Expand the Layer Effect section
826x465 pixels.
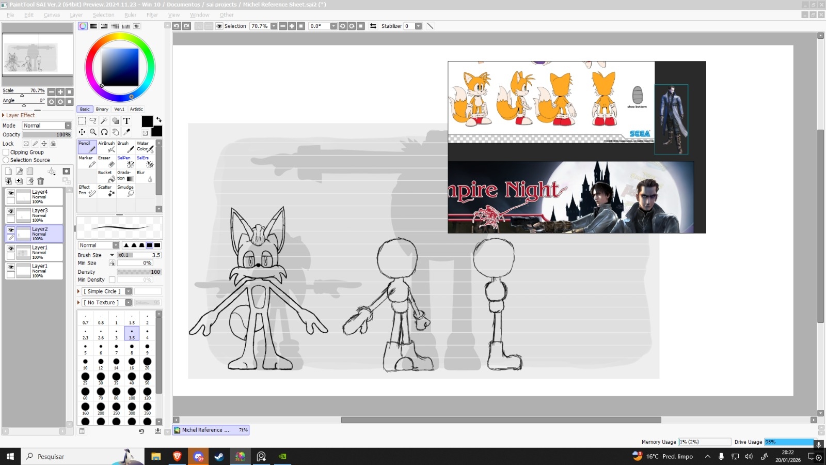pyautogui.click(x=4, y=115)
